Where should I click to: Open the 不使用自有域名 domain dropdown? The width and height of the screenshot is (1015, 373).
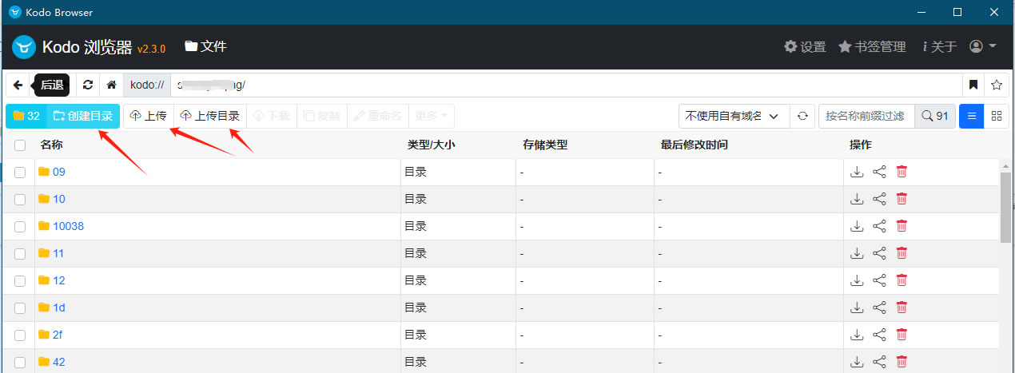pyautogui.click(x=733, y=116)
